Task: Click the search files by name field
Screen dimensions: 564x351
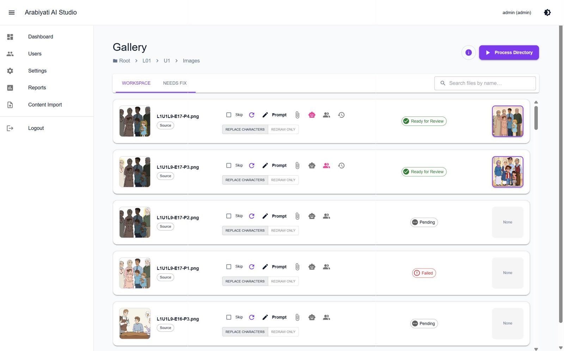Action: [x=485, y=83]
